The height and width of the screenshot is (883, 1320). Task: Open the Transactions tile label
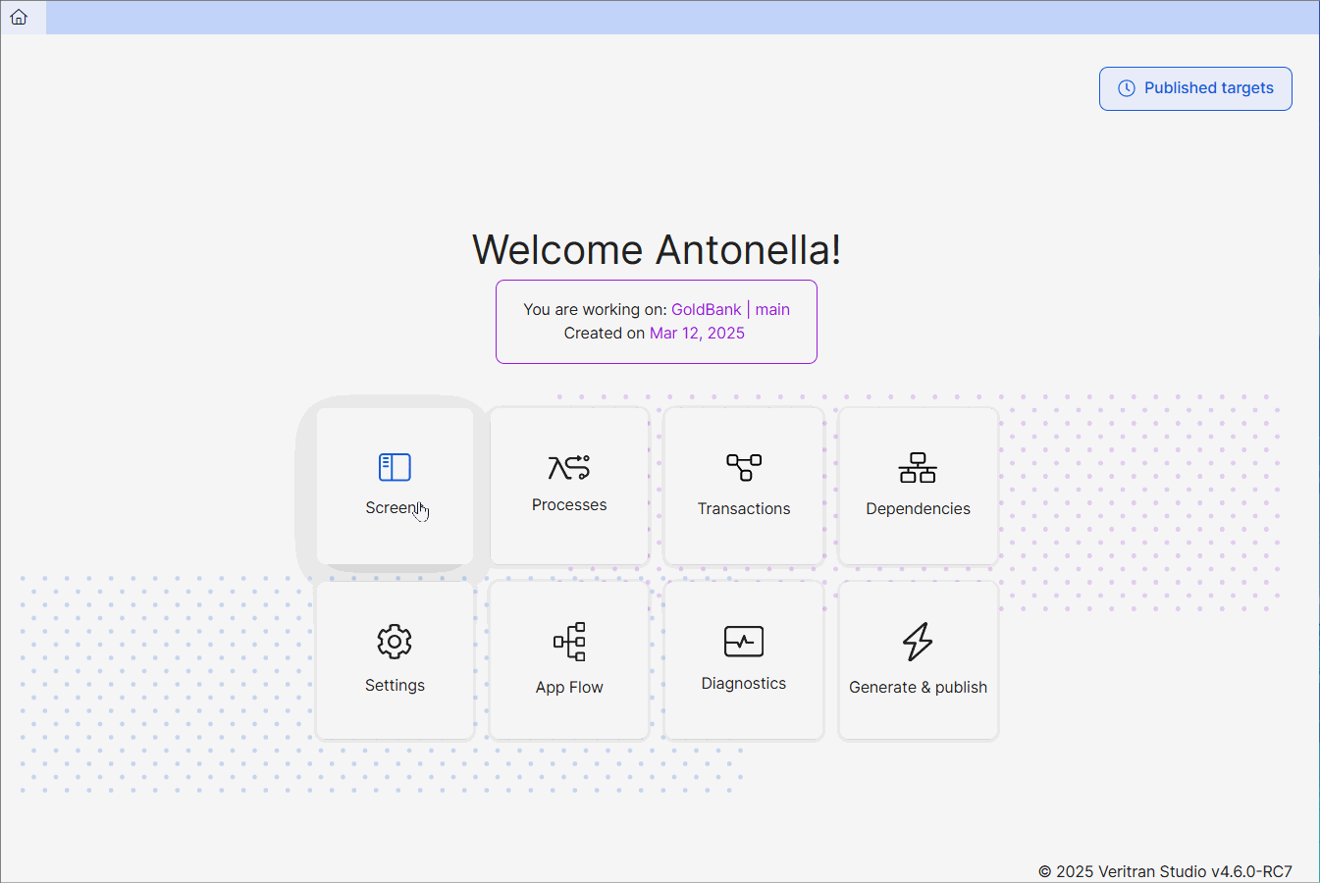tap(744, 508)
